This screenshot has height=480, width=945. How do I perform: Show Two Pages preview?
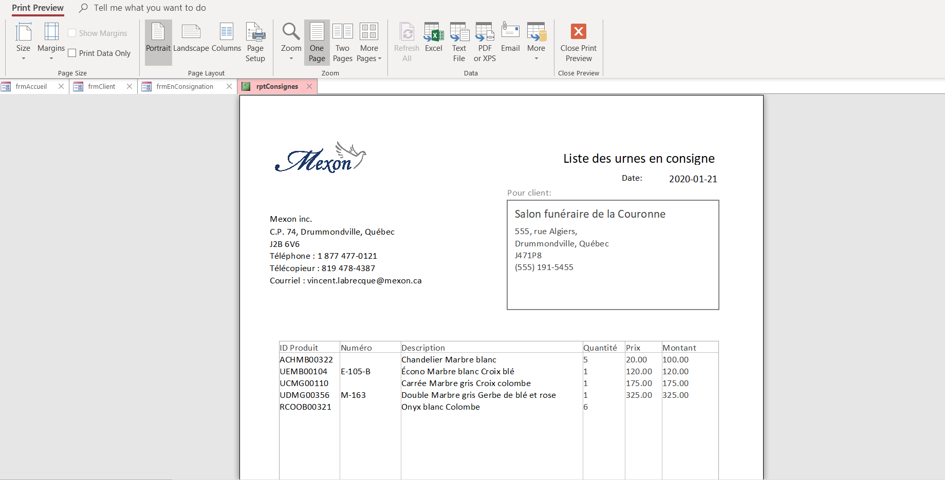[x=342, y=42]
